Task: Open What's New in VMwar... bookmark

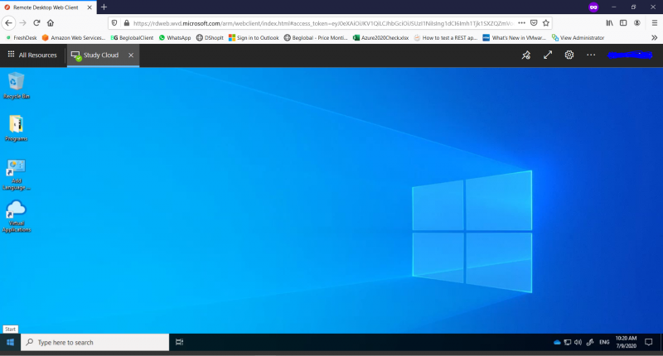Action: point(515,37)
